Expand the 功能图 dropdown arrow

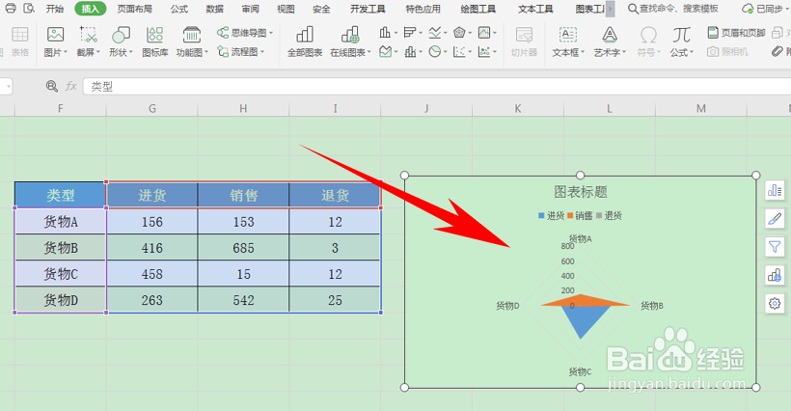coord(205,52)
